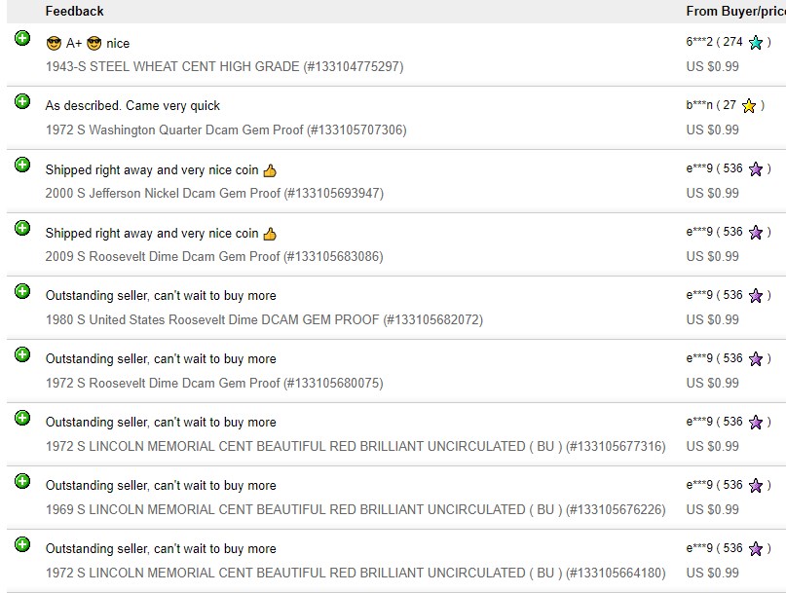Open the 1943-S STEEL WHEAT CENT HIGH GRADE listing
Image resolution: width=786 pixels, height=593 pixels.
pos(225,66)
